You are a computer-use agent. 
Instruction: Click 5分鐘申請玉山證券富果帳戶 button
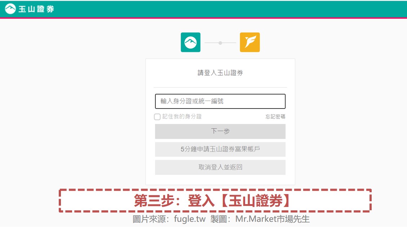(x=220, y=149)
